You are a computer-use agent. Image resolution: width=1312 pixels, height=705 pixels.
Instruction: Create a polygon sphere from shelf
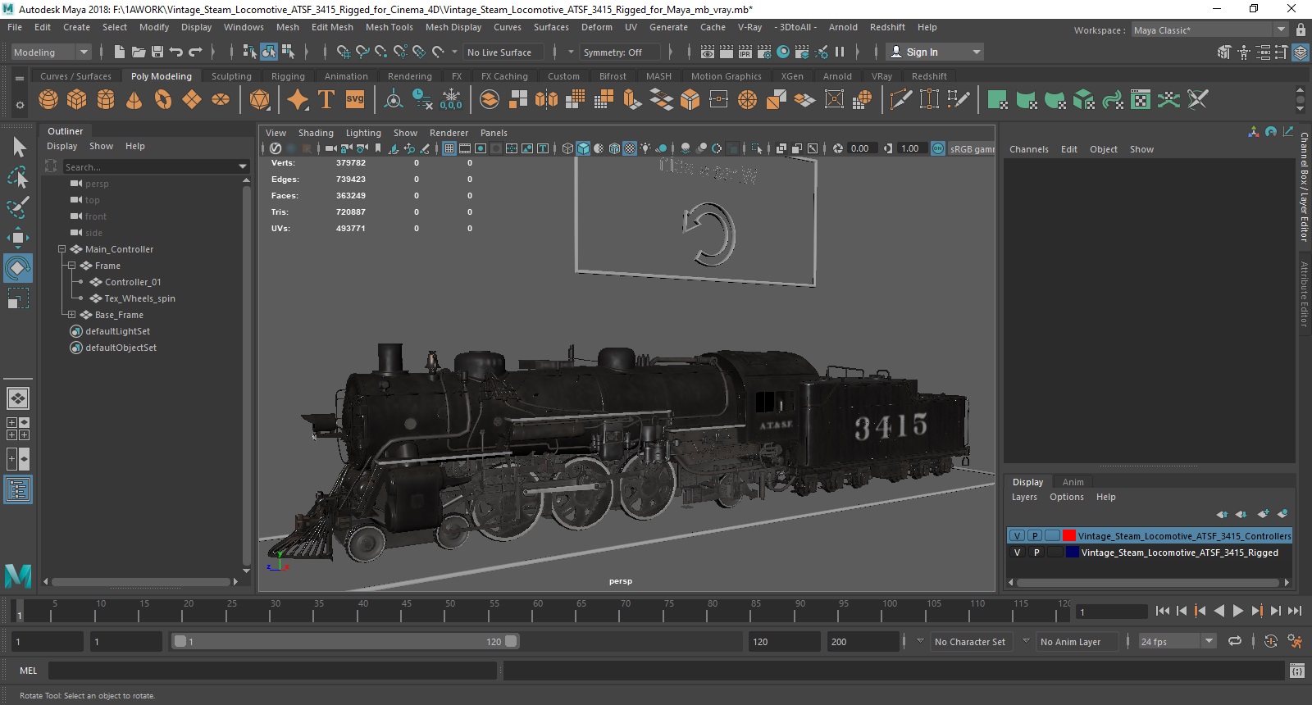pos(48,100)
